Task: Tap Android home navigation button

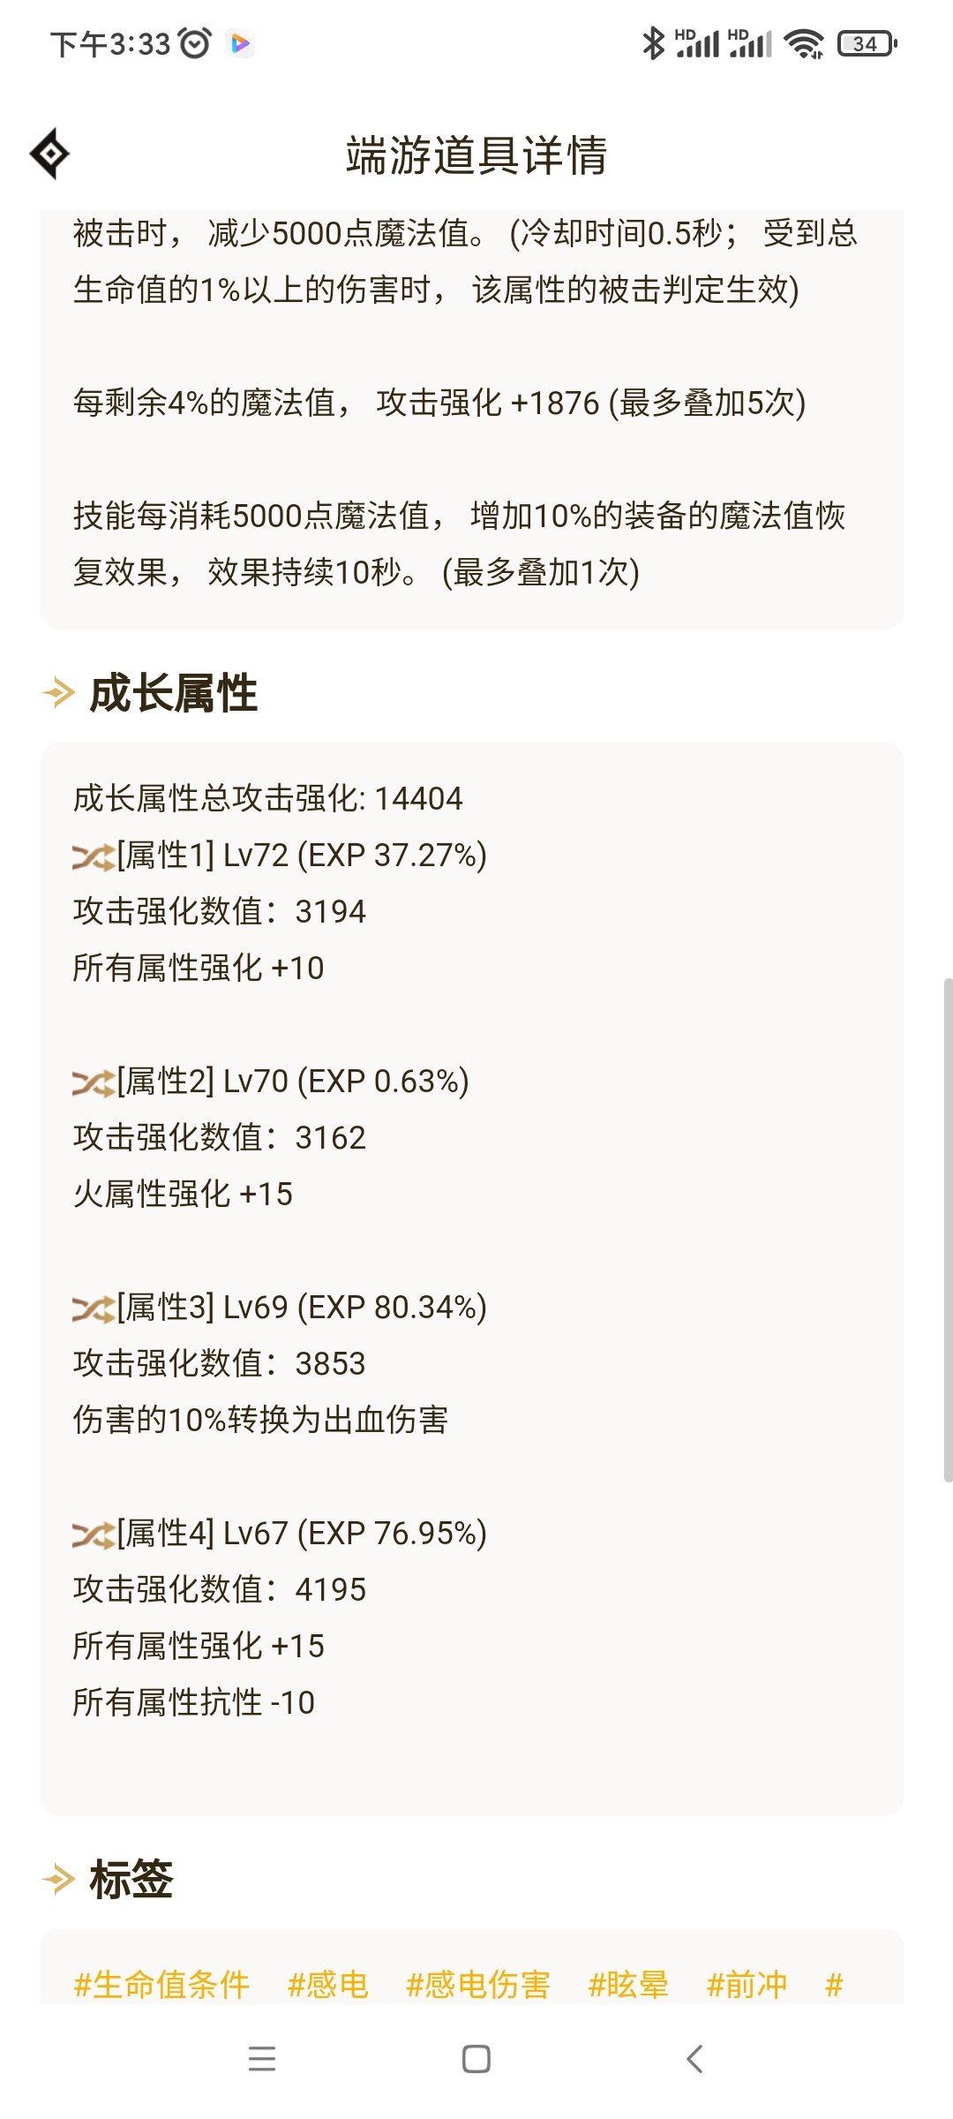Action: coord(476,2059)
